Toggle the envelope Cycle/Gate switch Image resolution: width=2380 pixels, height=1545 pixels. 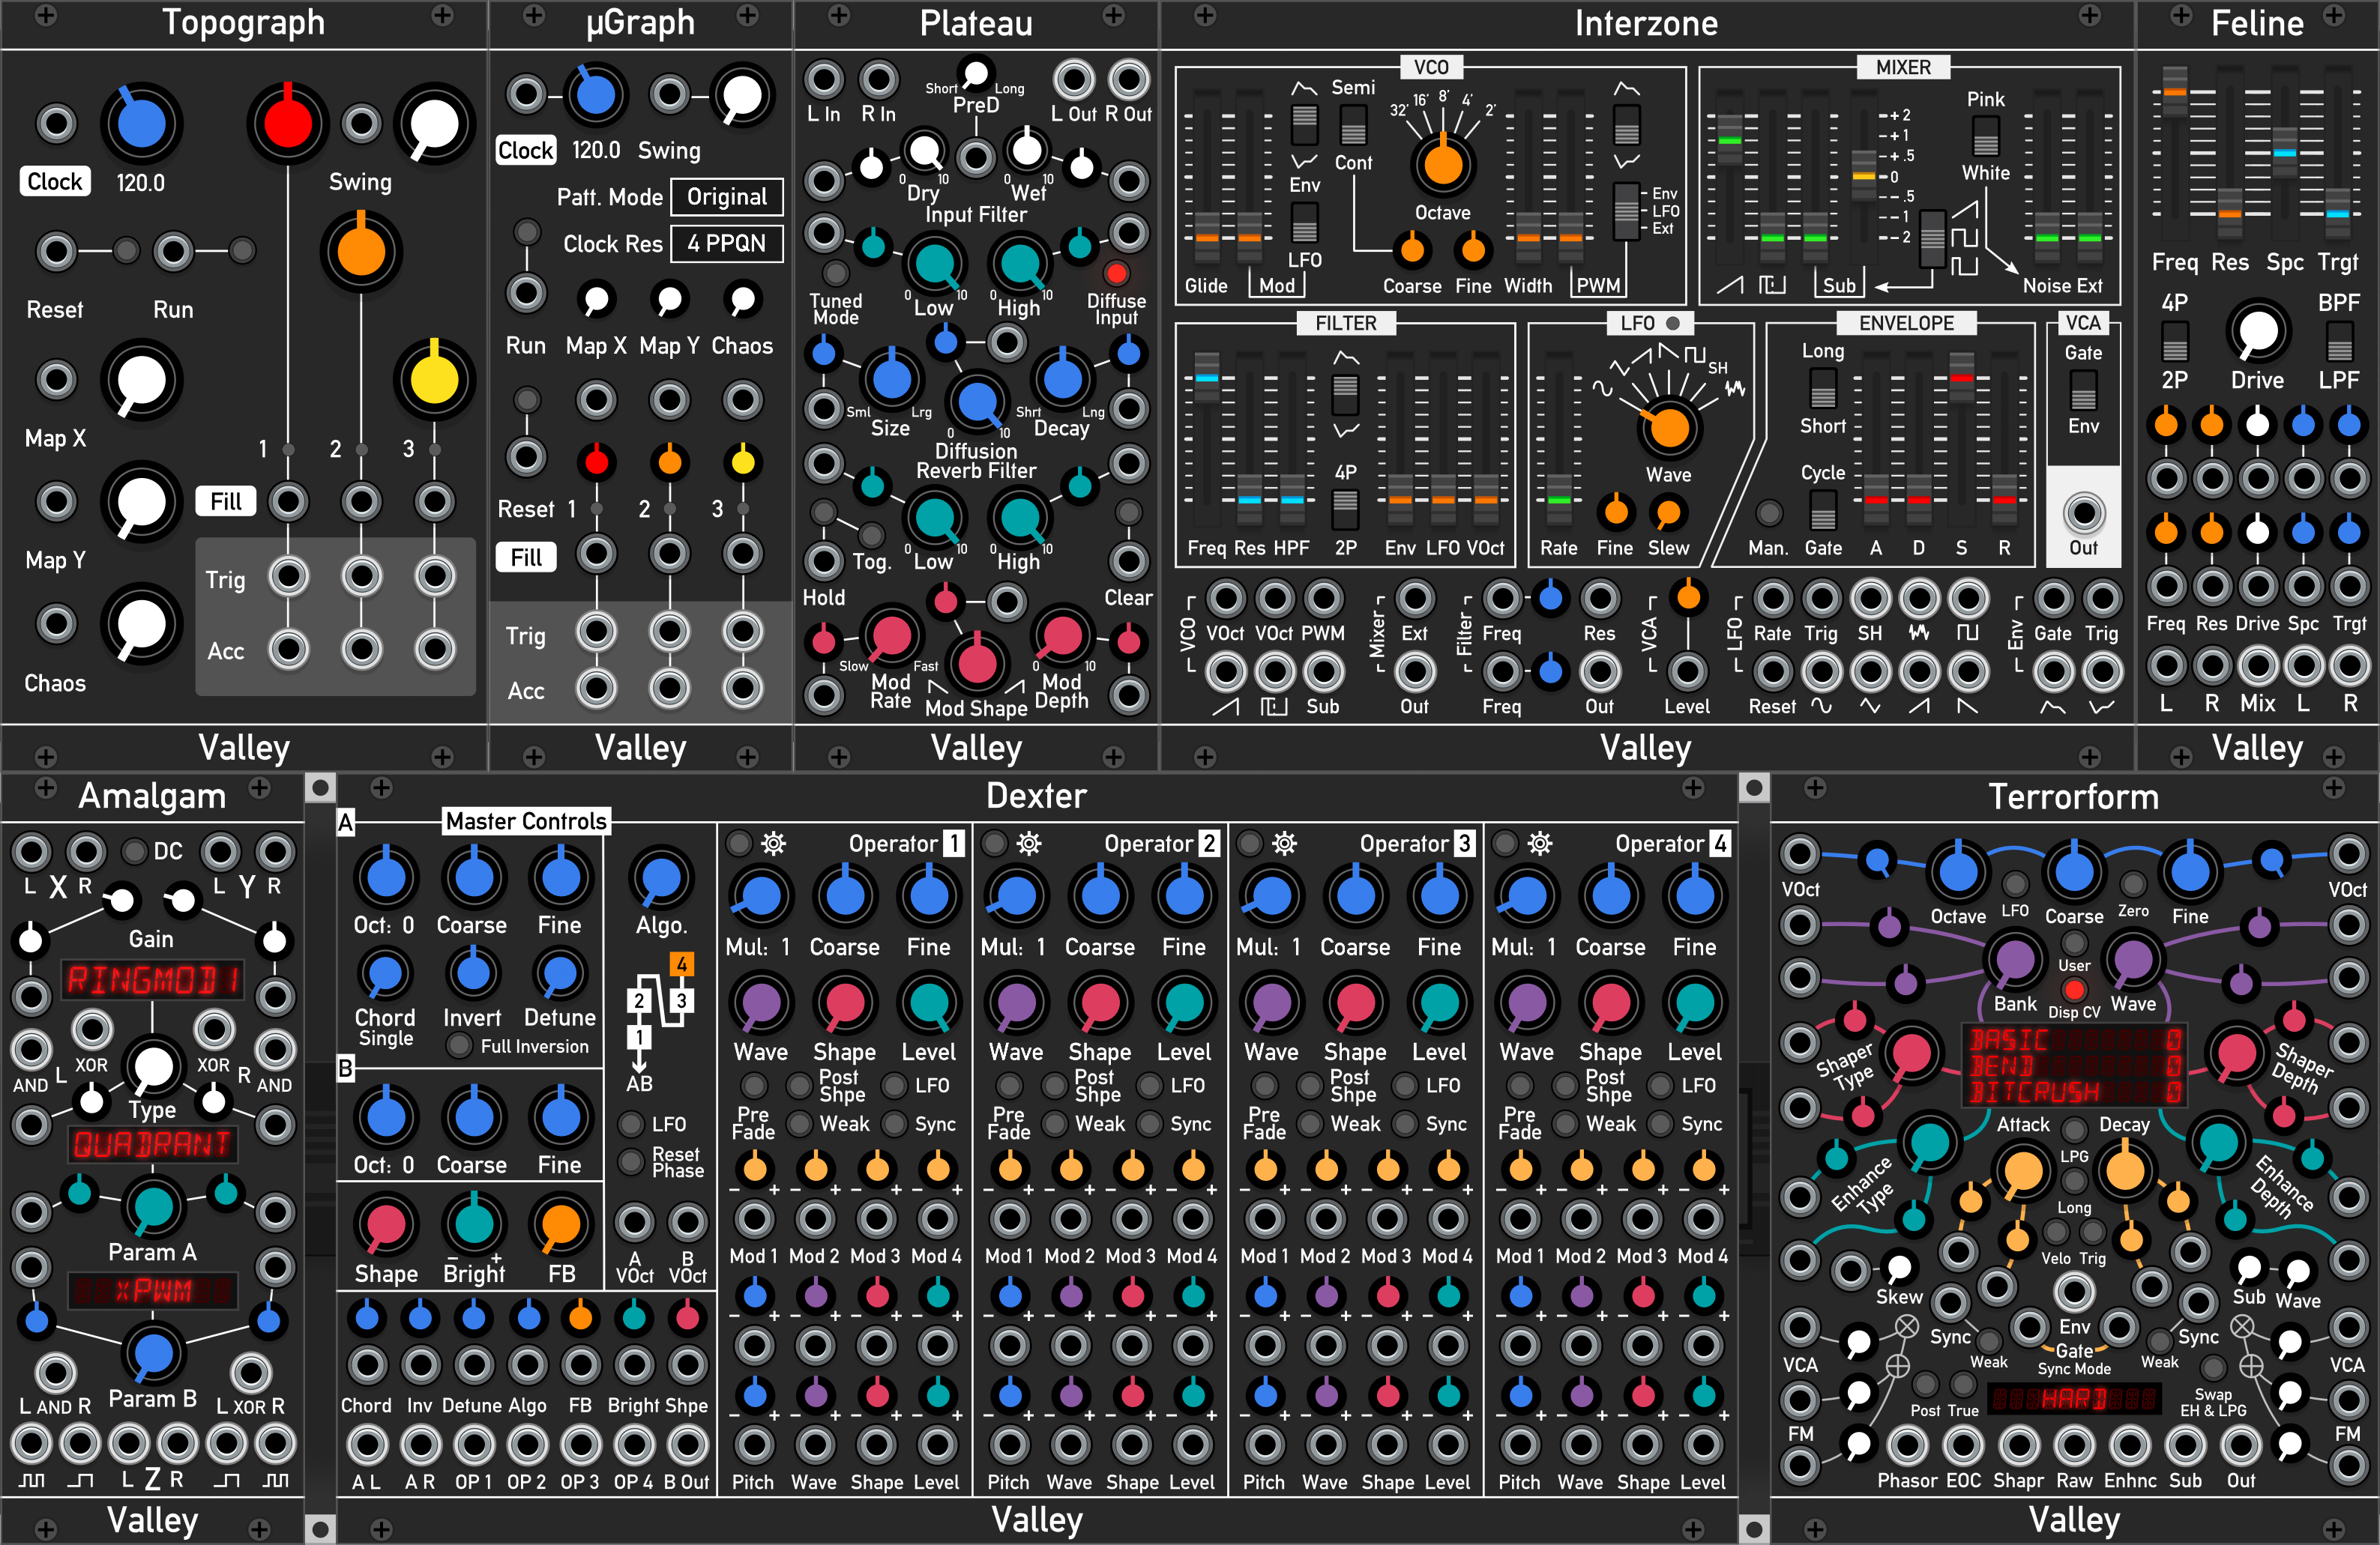coord(1823,511)
